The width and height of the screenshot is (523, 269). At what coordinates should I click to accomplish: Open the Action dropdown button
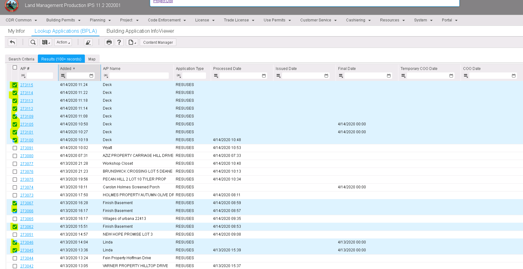63,42
